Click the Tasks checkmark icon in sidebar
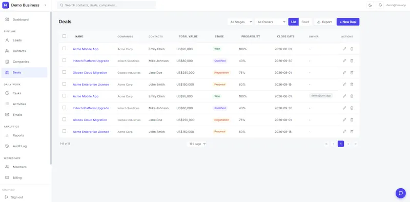This screenshot has height=202, width=410. tap(7, 93)
